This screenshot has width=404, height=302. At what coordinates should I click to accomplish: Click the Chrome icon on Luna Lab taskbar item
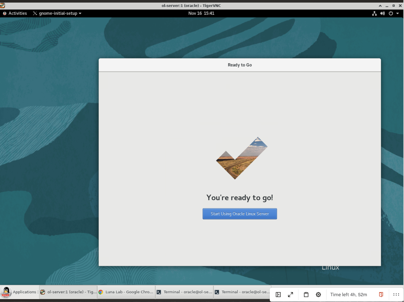[x=101, y=292]
